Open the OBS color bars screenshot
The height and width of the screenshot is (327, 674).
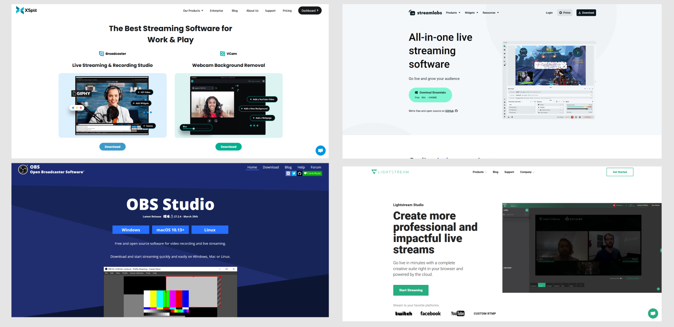click(170, 292)
